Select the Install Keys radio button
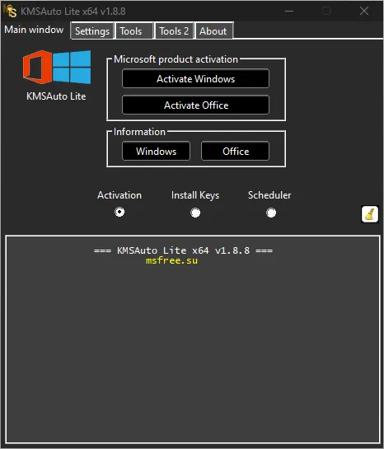 pos(195,213)
